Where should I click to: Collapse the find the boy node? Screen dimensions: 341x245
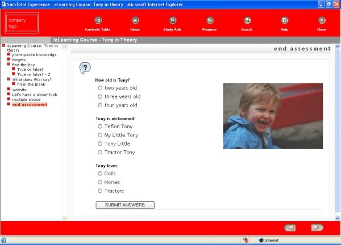[9, 64]
